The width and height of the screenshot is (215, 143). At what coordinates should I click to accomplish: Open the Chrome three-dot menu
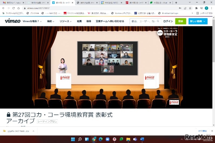point(211,8)
